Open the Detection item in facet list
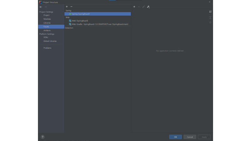 (x=69, y=28)
